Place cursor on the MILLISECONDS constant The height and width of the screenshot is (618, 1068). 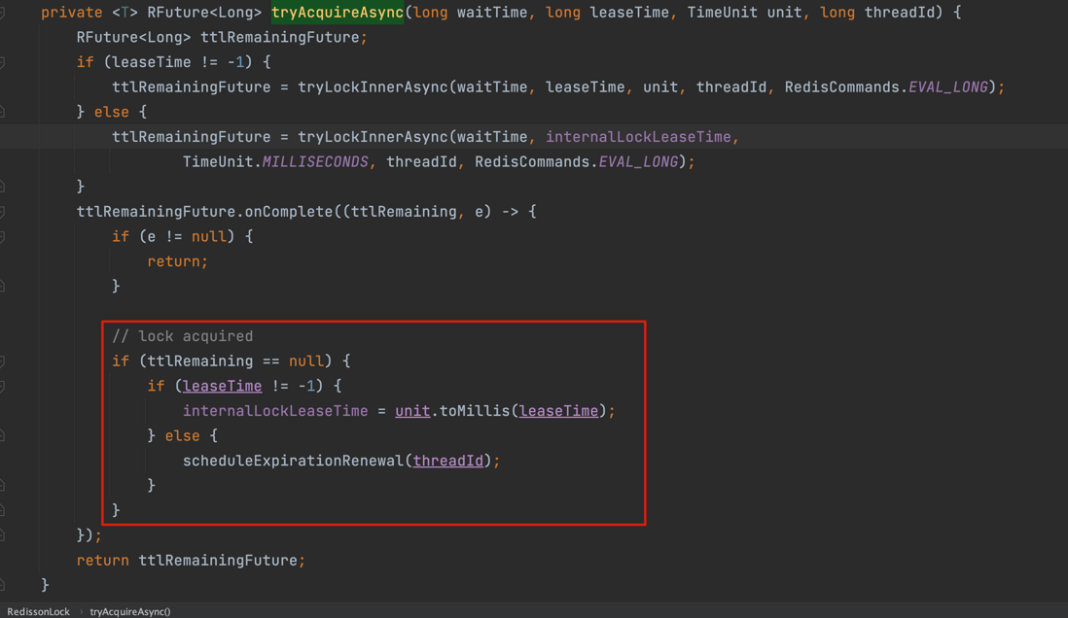click(315, 162)
